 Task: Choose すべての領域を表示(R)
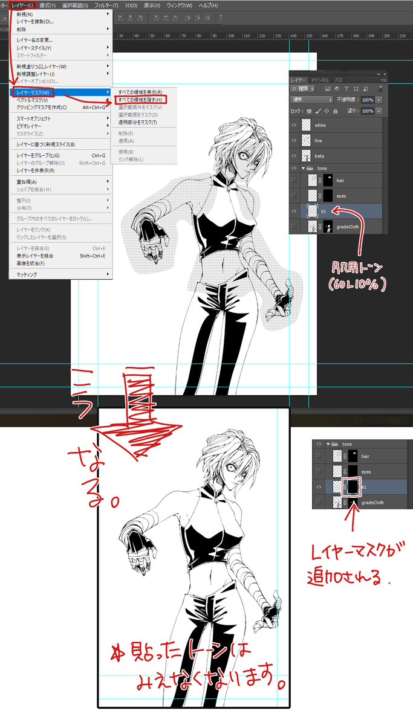[x=140, y=92]
